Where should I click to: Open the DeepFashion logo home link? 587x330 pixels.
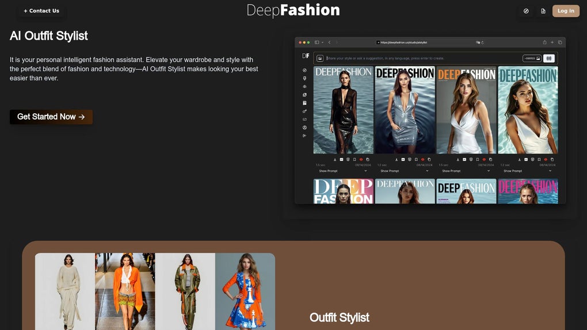pos(293,10)
